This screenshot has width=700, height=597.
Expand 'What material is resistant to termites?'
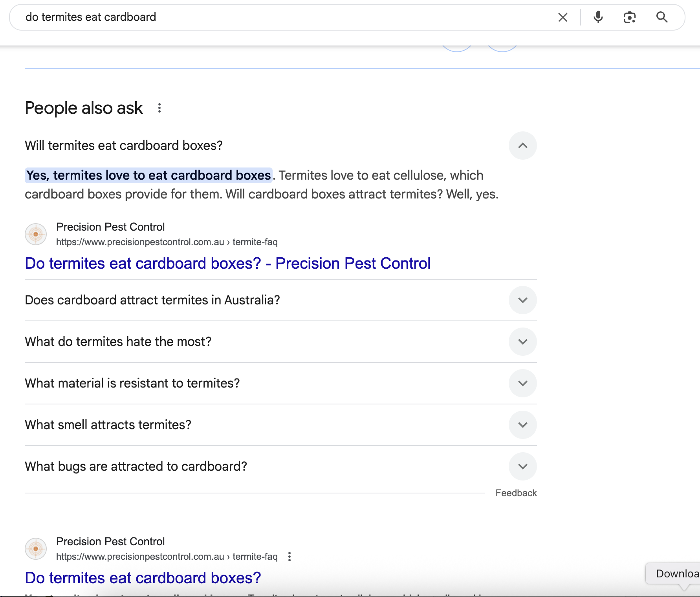[x=522, y=383]
